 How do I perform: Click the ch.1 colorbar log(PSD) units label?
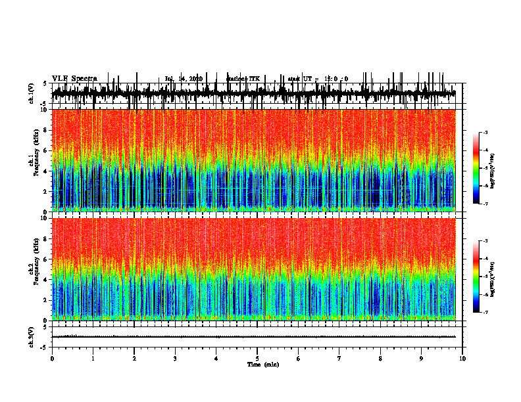pyautogui.click(x=493, y=171)
